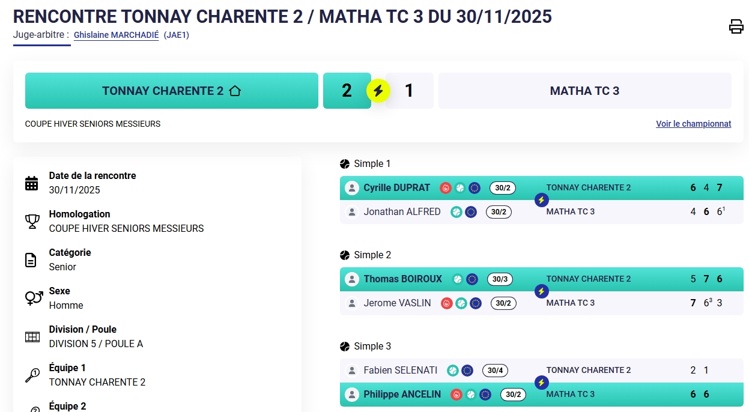Viewport: 749px width, 412px height.
Task: Click the trophy icon beside Homologation
Action: [x=32, y=222]
